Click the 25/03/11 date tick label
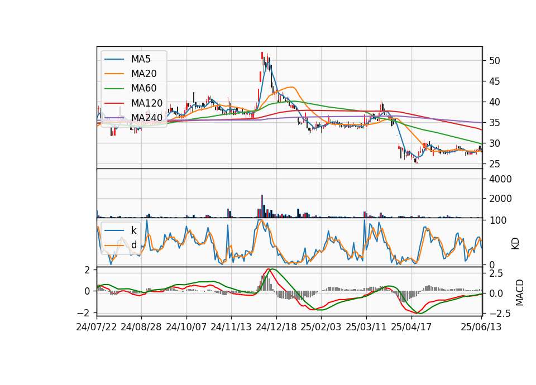 point(366,327)
